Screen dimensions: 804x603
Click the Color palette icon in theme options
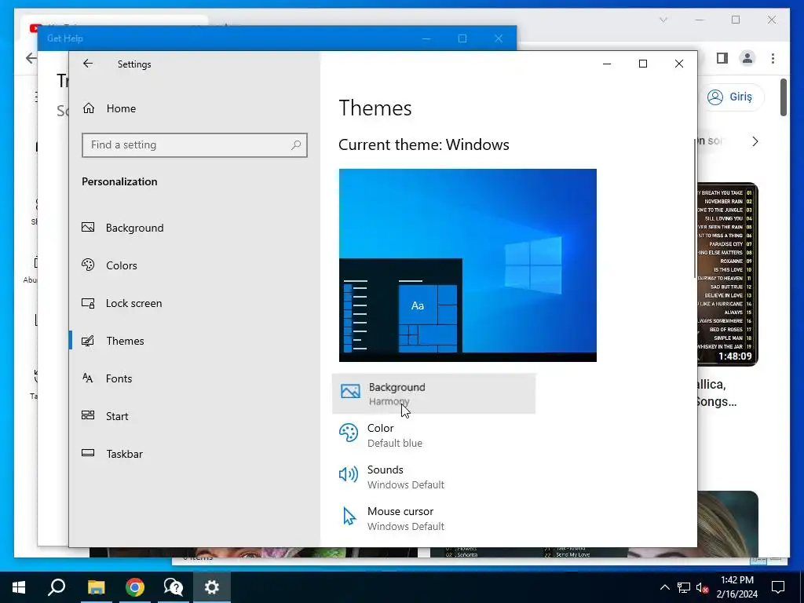tap(349, 433)
